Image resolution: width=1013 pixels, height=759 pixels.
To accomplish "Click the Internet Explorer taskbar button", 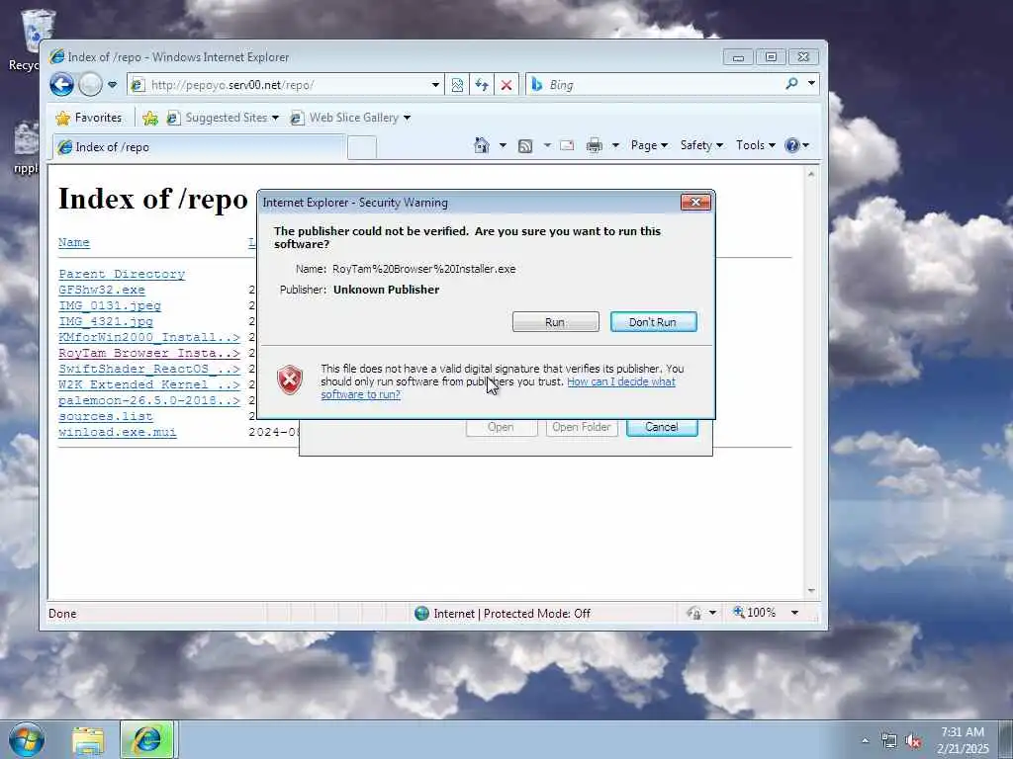I will (146, 740).
